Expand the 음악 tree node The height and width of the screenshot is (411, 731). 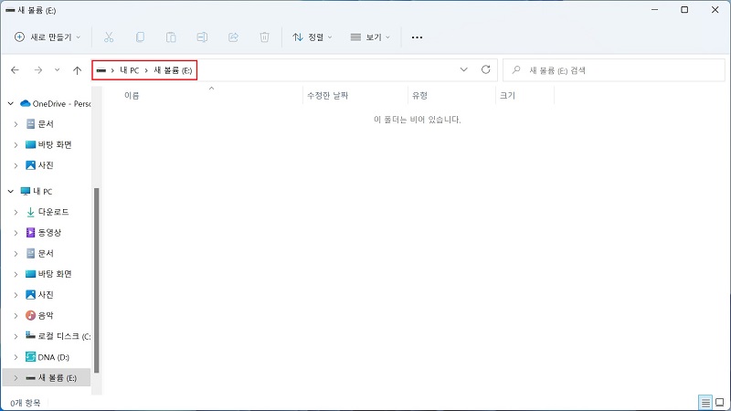pos(16,315)
